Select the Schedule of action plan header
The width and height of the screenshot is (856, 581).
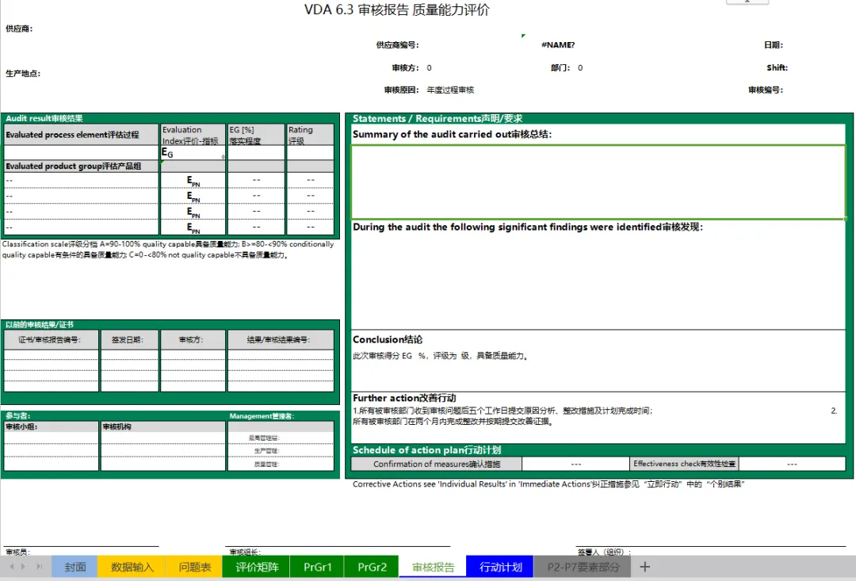tap(427, 450)
